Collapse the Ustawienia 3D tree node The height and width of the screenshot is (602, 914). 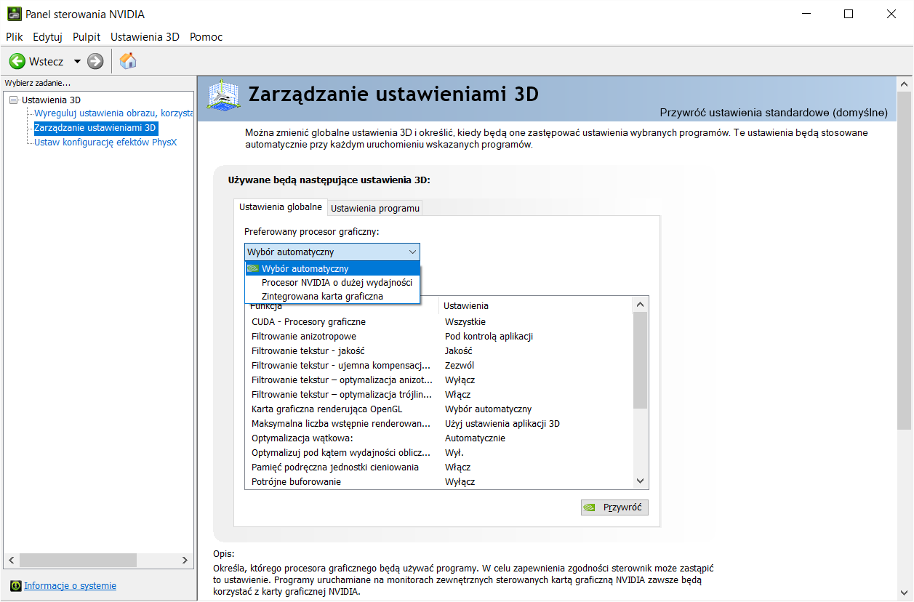[x=13, y=100]
